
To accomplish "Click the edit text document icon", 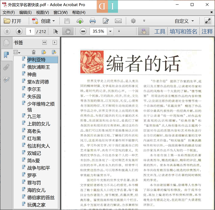I will tap(106, 21).
